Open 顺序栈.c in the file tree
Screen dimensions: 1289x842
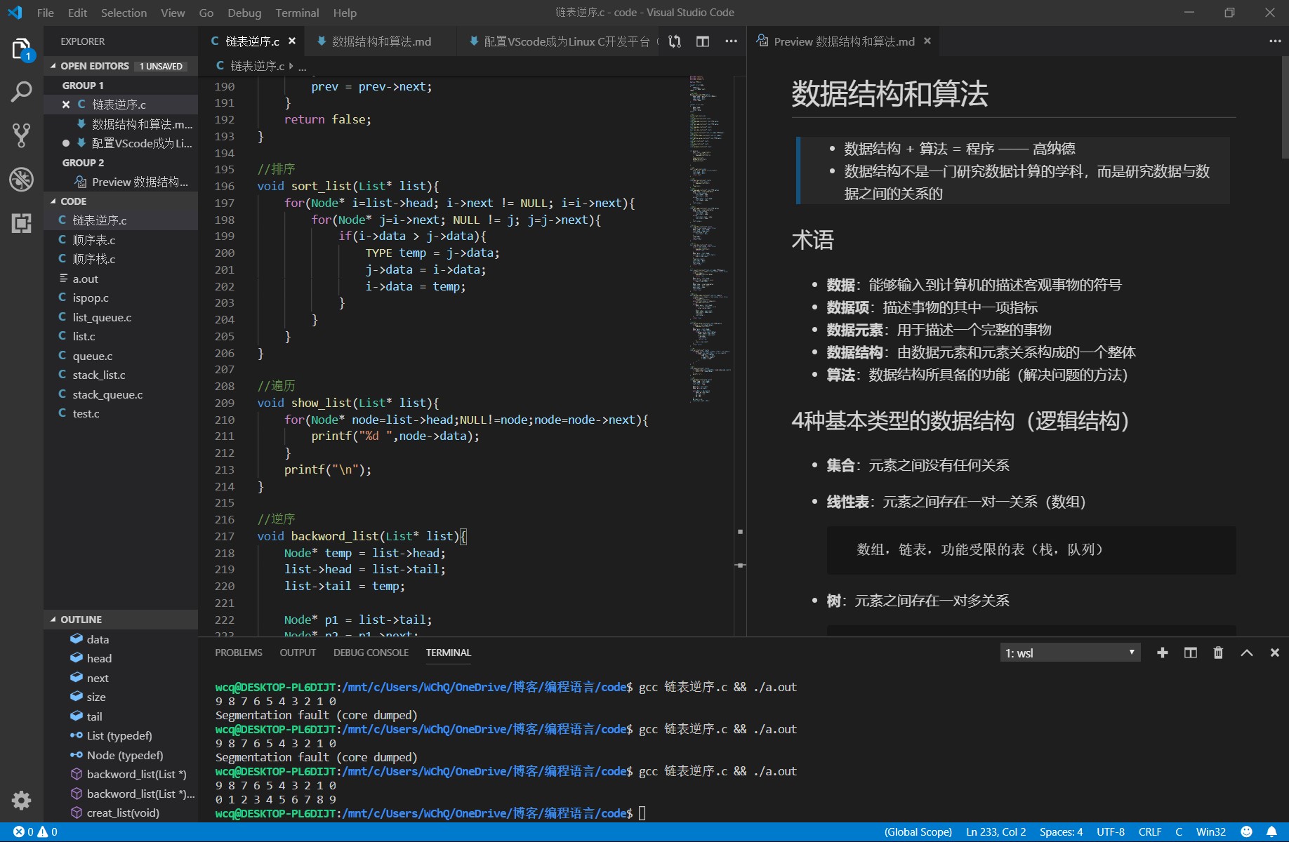tap(121, 259)
